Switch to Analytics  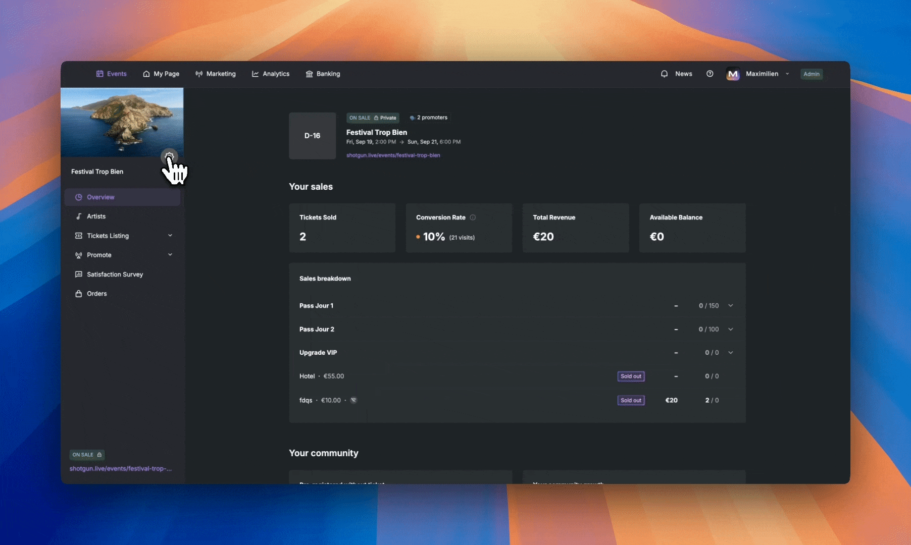271,74
